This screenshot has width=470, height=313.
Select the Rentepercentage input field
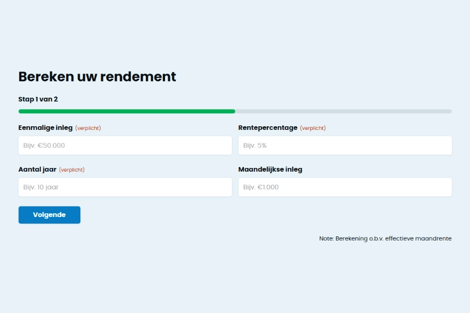tap(345, 145)
